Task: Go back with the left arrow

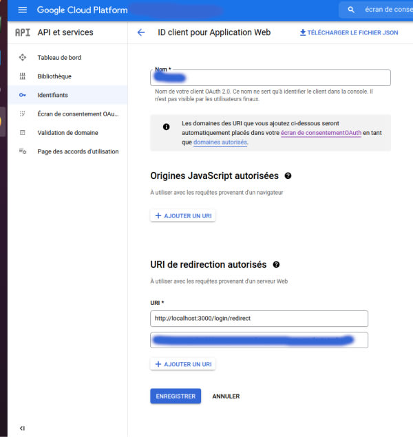Action: (x=141, y=32)
